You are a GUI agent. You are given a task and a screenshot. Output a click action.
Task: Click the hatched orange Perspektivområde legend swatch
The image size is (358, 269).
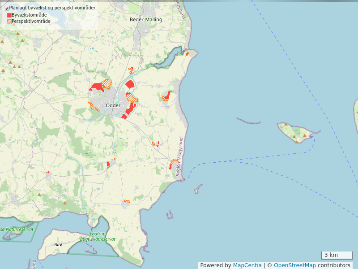tap(9, 22)
